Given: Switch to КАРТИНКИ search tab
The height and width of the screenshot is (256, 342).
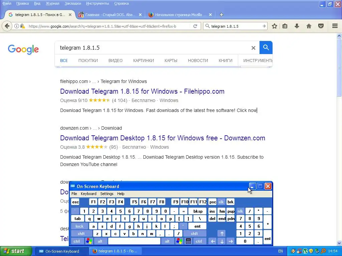Looking at the screenshot, I should click(144, 61).
